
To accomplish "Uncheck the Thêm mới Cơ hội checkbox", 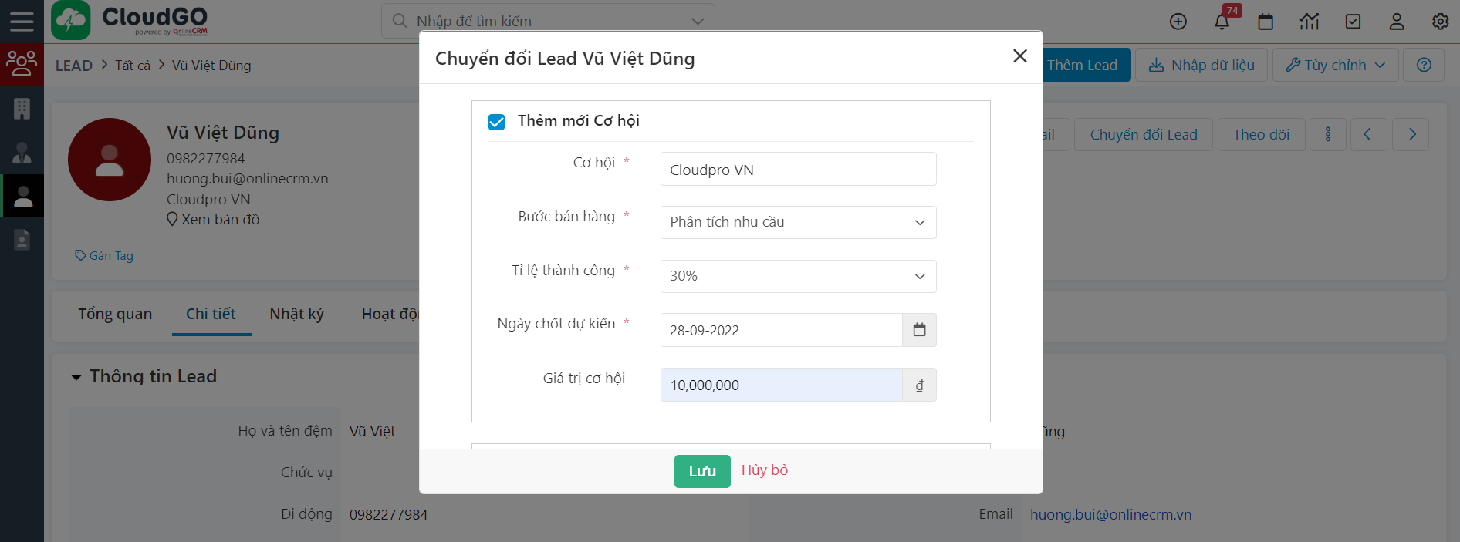I will click(x=497, y=122).
